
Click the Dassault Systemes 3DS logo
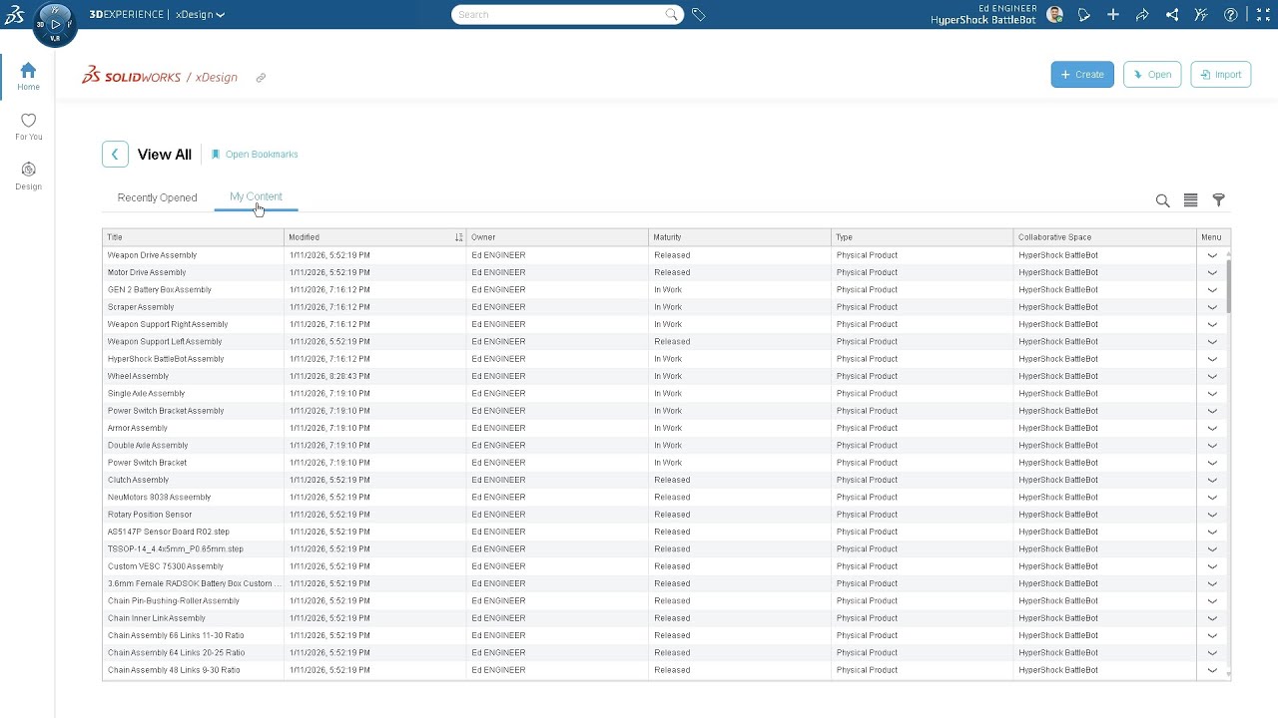click(x=15, y=15)
